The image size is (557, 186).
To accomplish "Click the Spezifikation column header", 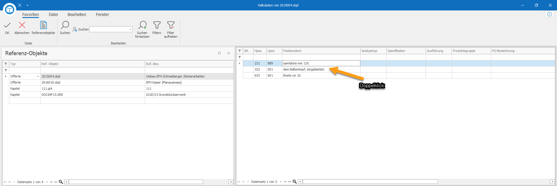I will pyautogui.click(x=406, y=51).
